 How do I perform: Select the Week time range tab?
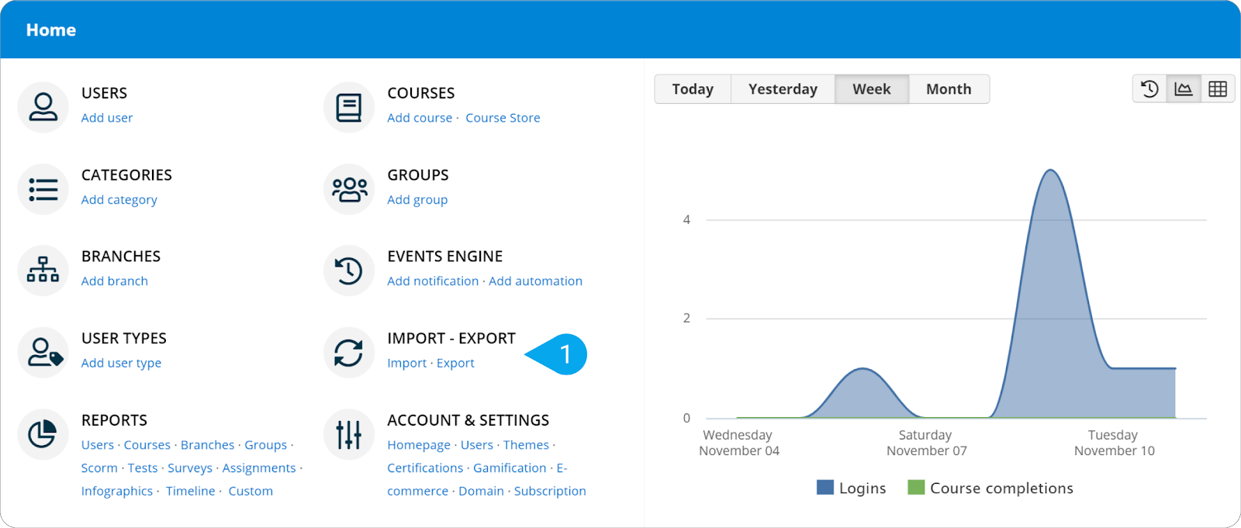(872, 89)
